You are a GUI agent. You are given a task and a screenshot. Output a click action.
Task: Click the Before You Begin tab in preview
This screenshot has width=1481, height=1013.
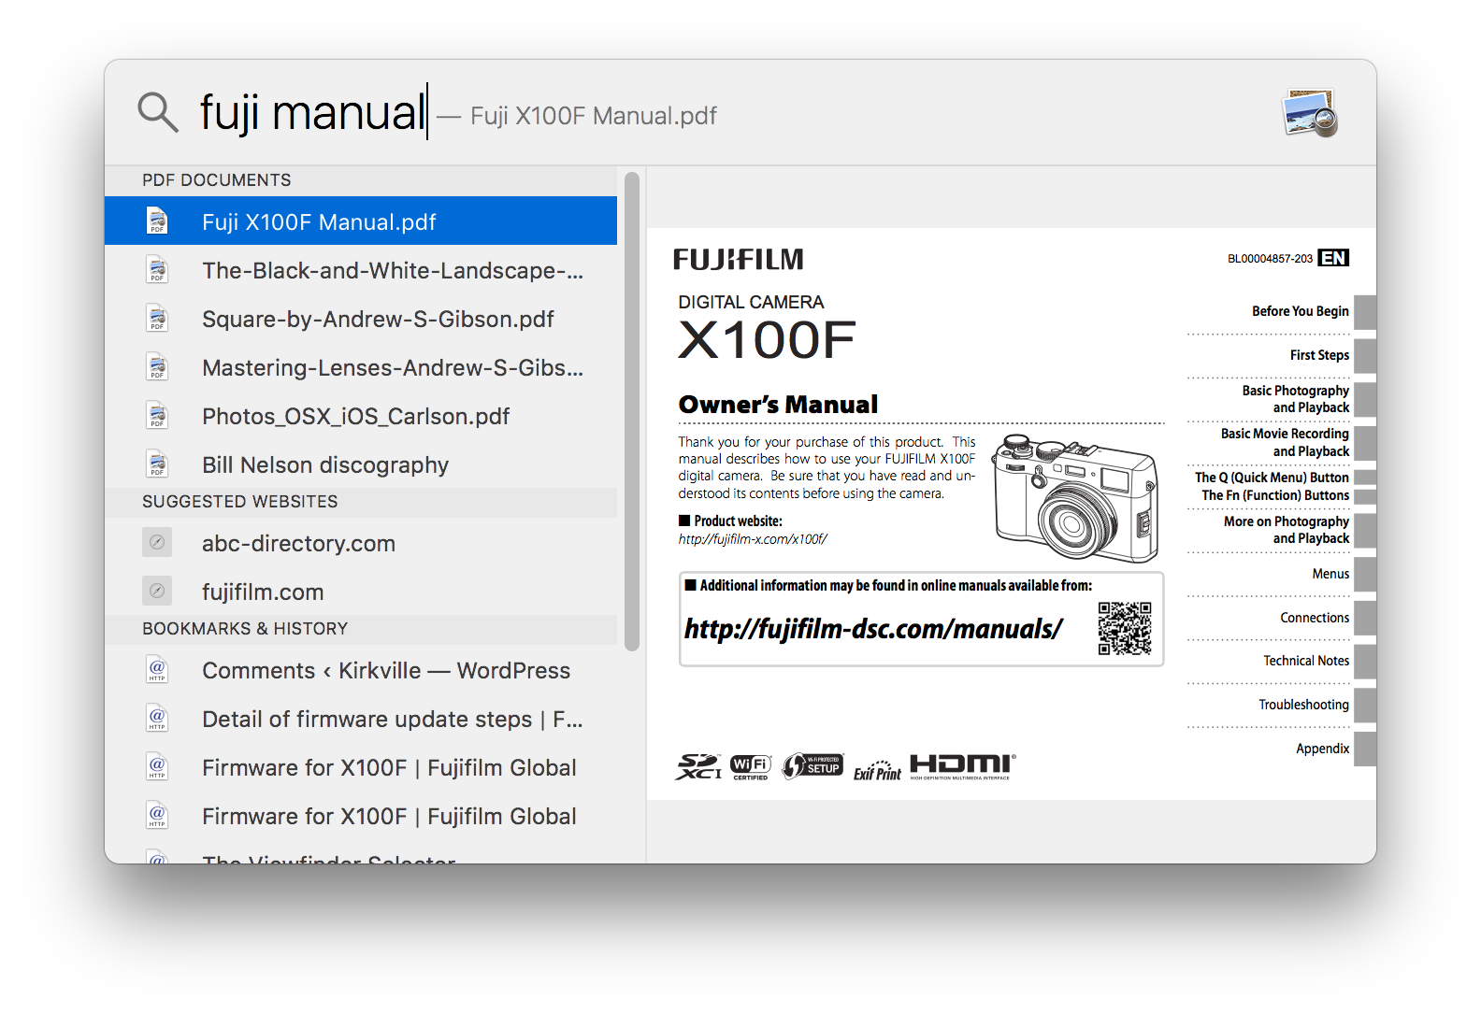point(1300,311)
